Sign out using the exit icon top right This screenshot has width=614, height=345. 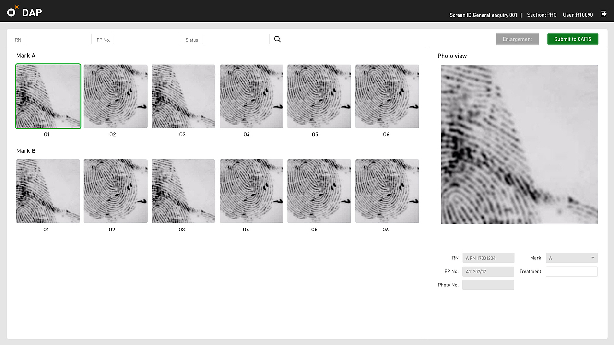(x=603, y=14)
